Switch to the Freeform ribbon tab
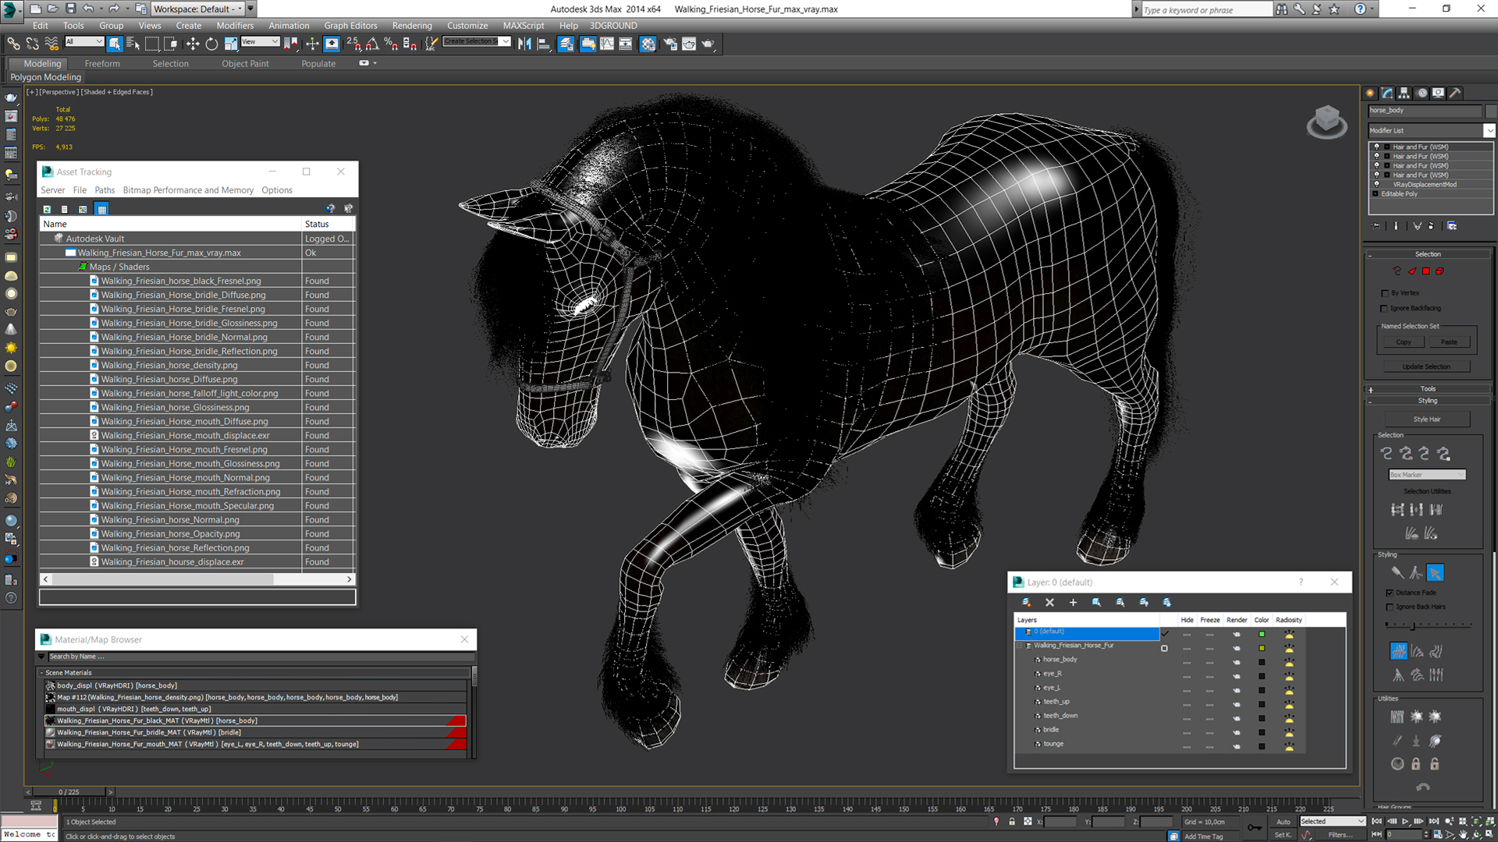 tap(102, 63)
